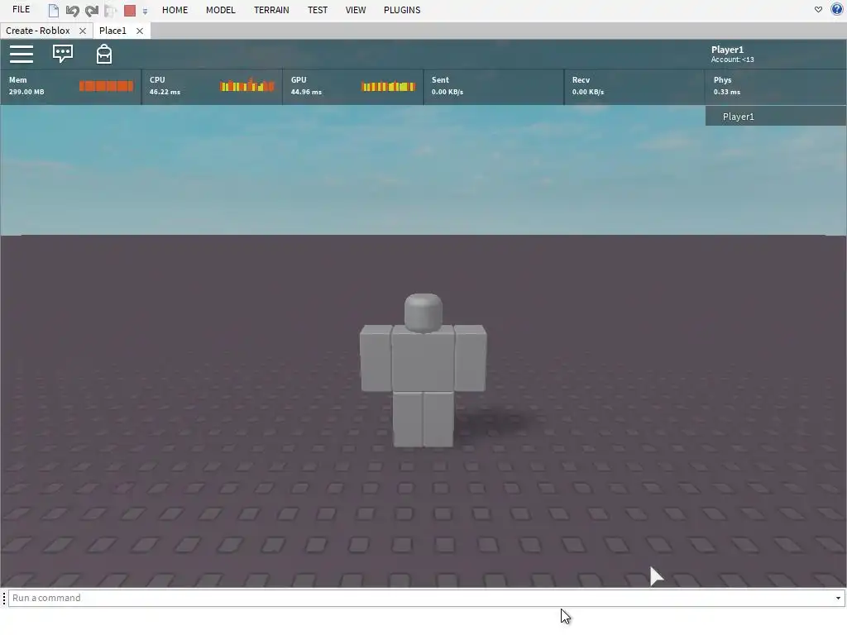Click the New document icon
Image resolution: width=847 pixels, height=635 pixels.
(53, 10)
